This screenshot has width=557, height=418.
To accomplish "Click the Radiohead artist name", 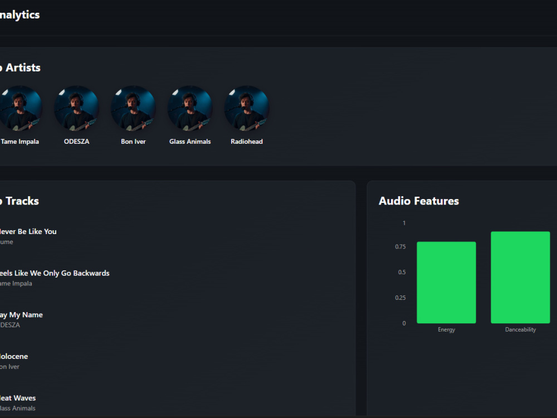I will pyautogui.click(x=247, y=142).
